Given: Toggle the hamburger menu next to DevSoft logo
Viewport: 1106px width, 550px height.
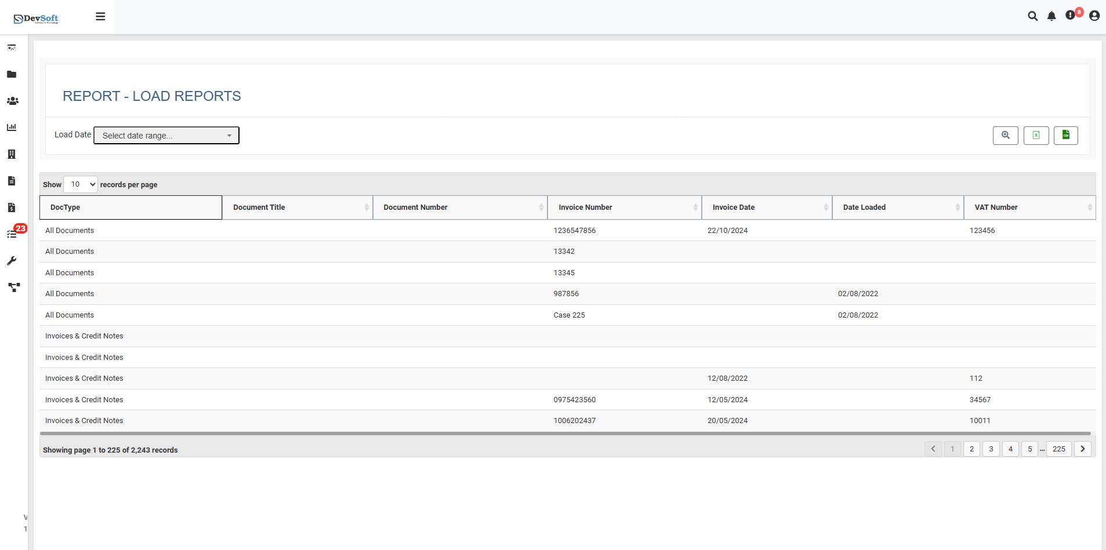Looking at the screenshot, I should pyautogui.click(x=100, y=16).
